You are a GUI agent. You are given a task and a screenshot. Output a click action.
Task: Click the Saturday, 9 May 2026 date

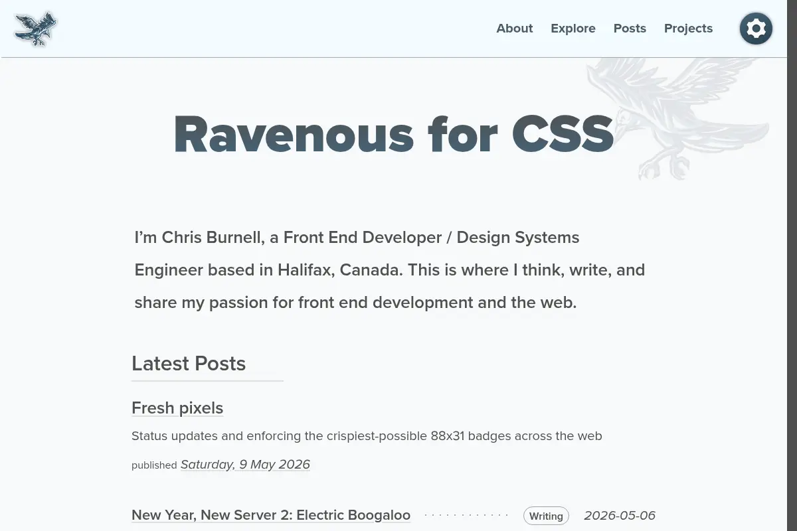point(245,464)
